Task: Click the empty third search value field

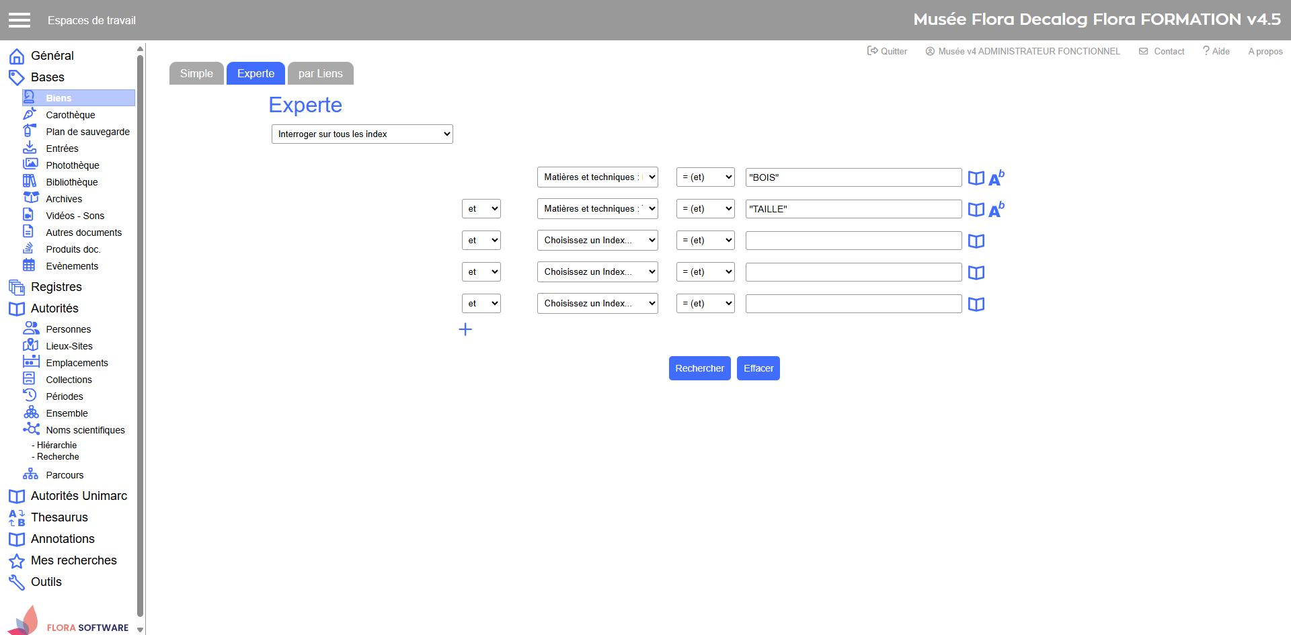Action: coord(853,241)
